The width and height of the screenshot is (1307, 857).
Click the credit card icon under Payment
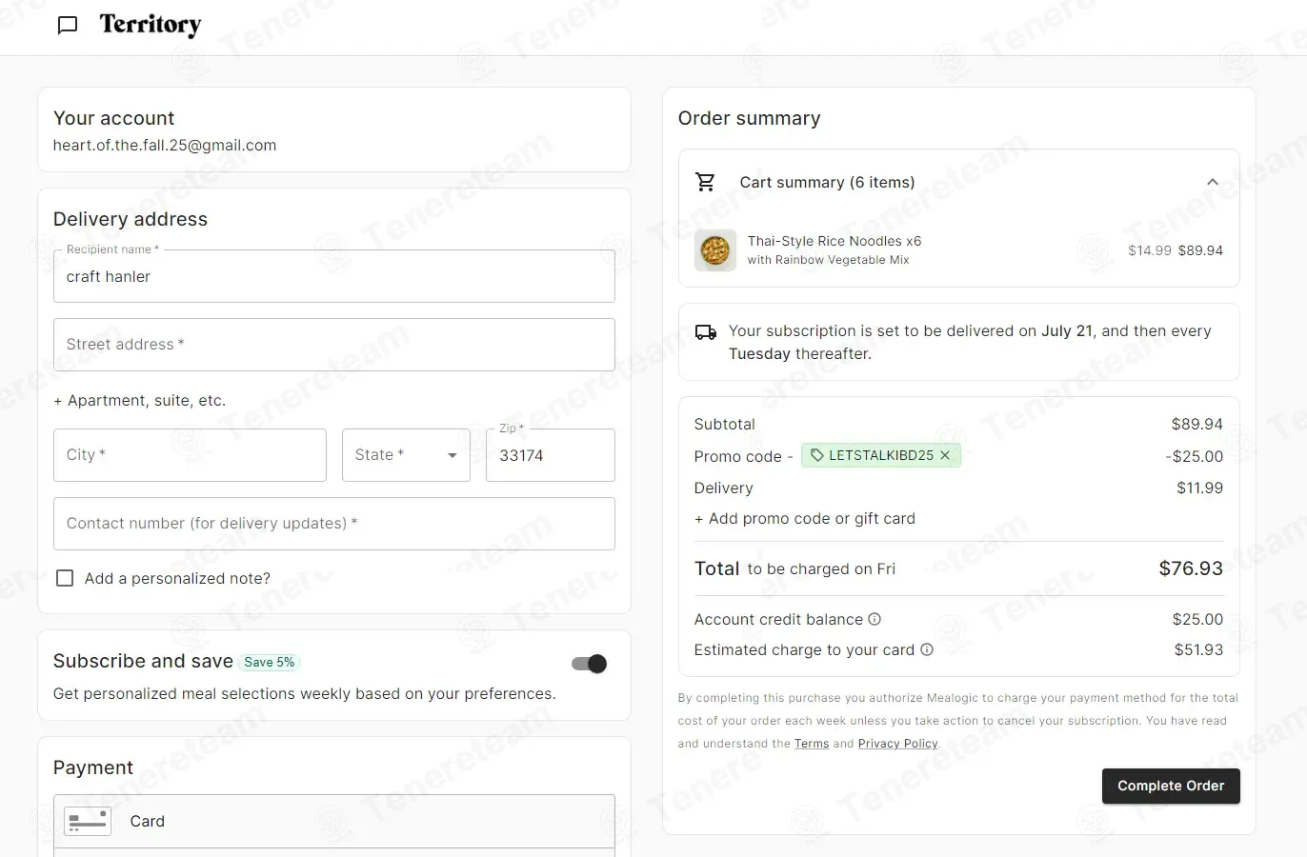coord(88,821)
